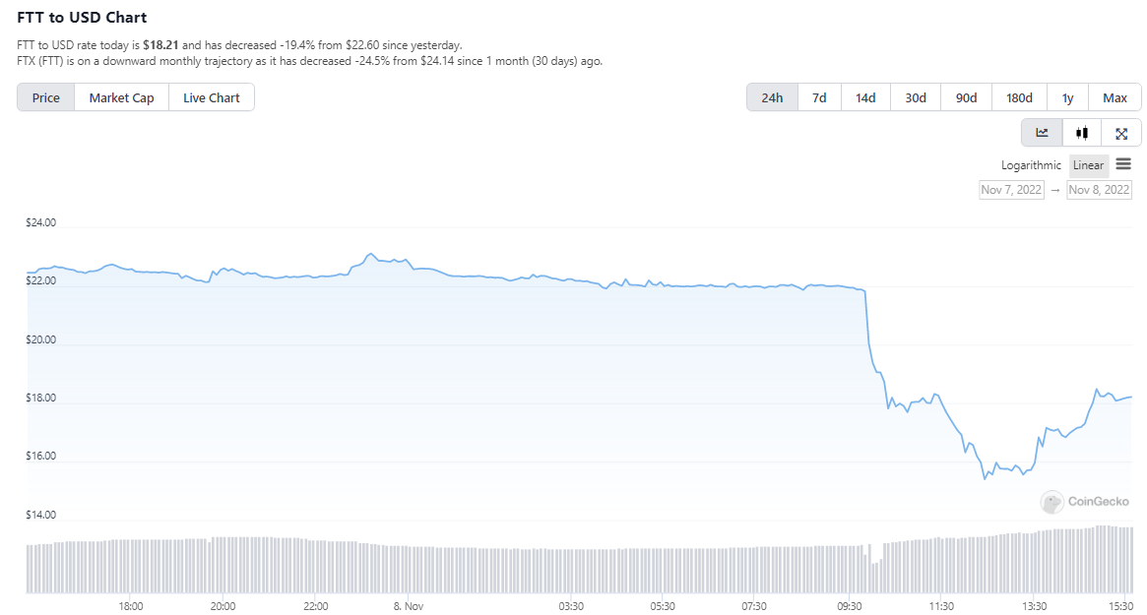Show the 7d time range
This screenshot has height=615, width=1147.
tap(819, 97)
